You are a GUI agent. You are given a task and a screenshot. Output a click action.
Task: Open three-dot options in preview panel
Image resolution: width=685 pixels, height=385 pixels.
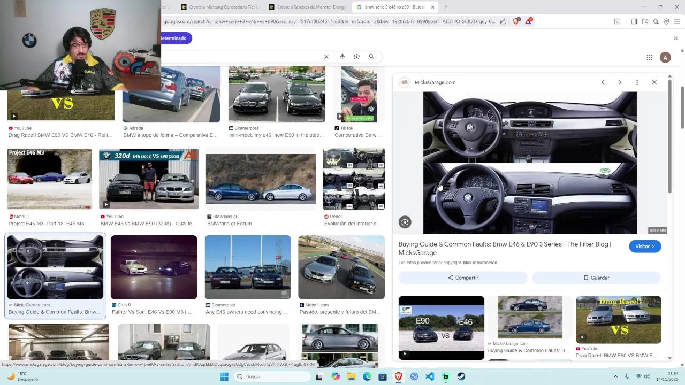[x=637, y=82]
